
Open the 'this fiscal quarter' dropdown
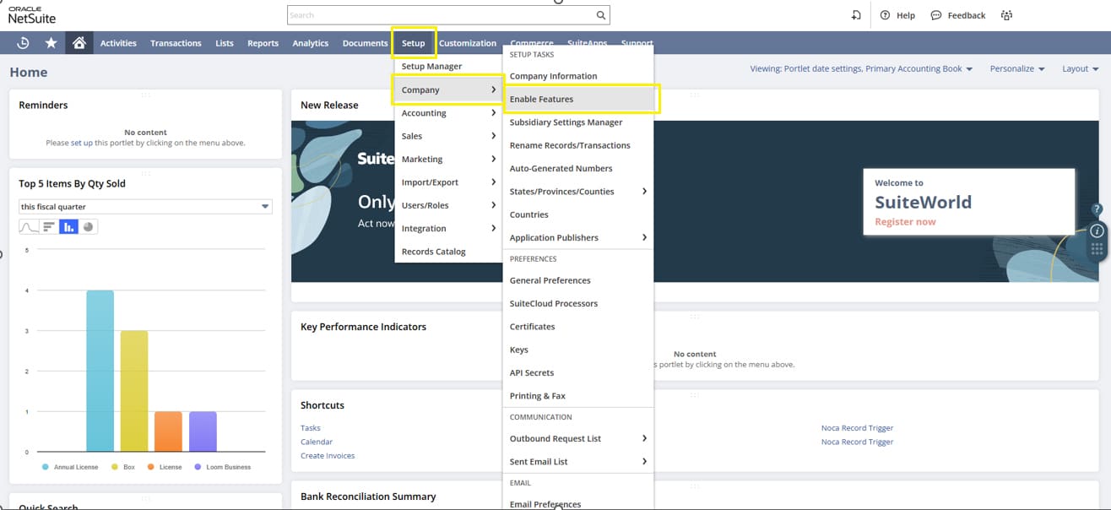(x=145, y=207)
